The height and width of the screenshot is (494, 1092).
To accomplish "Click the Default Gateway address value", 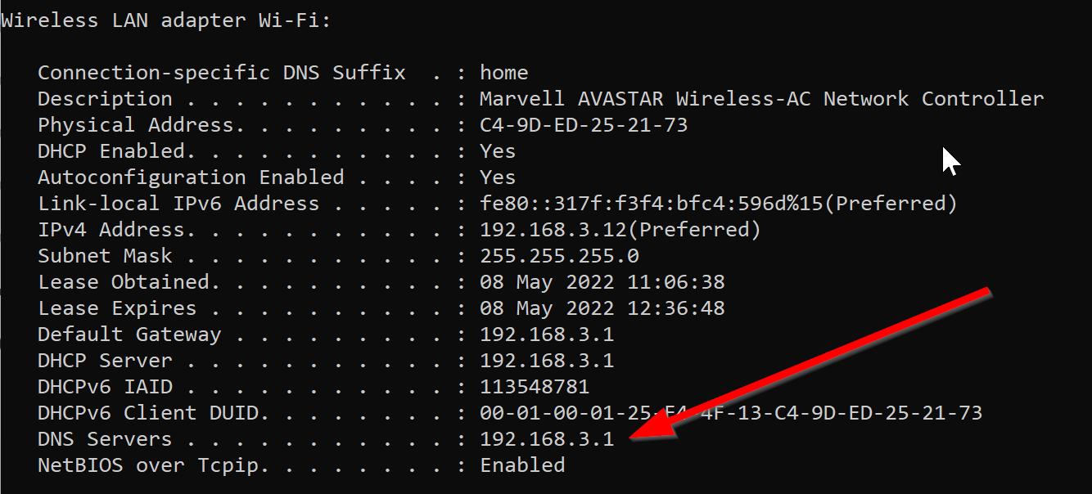I will coord(547,335).
